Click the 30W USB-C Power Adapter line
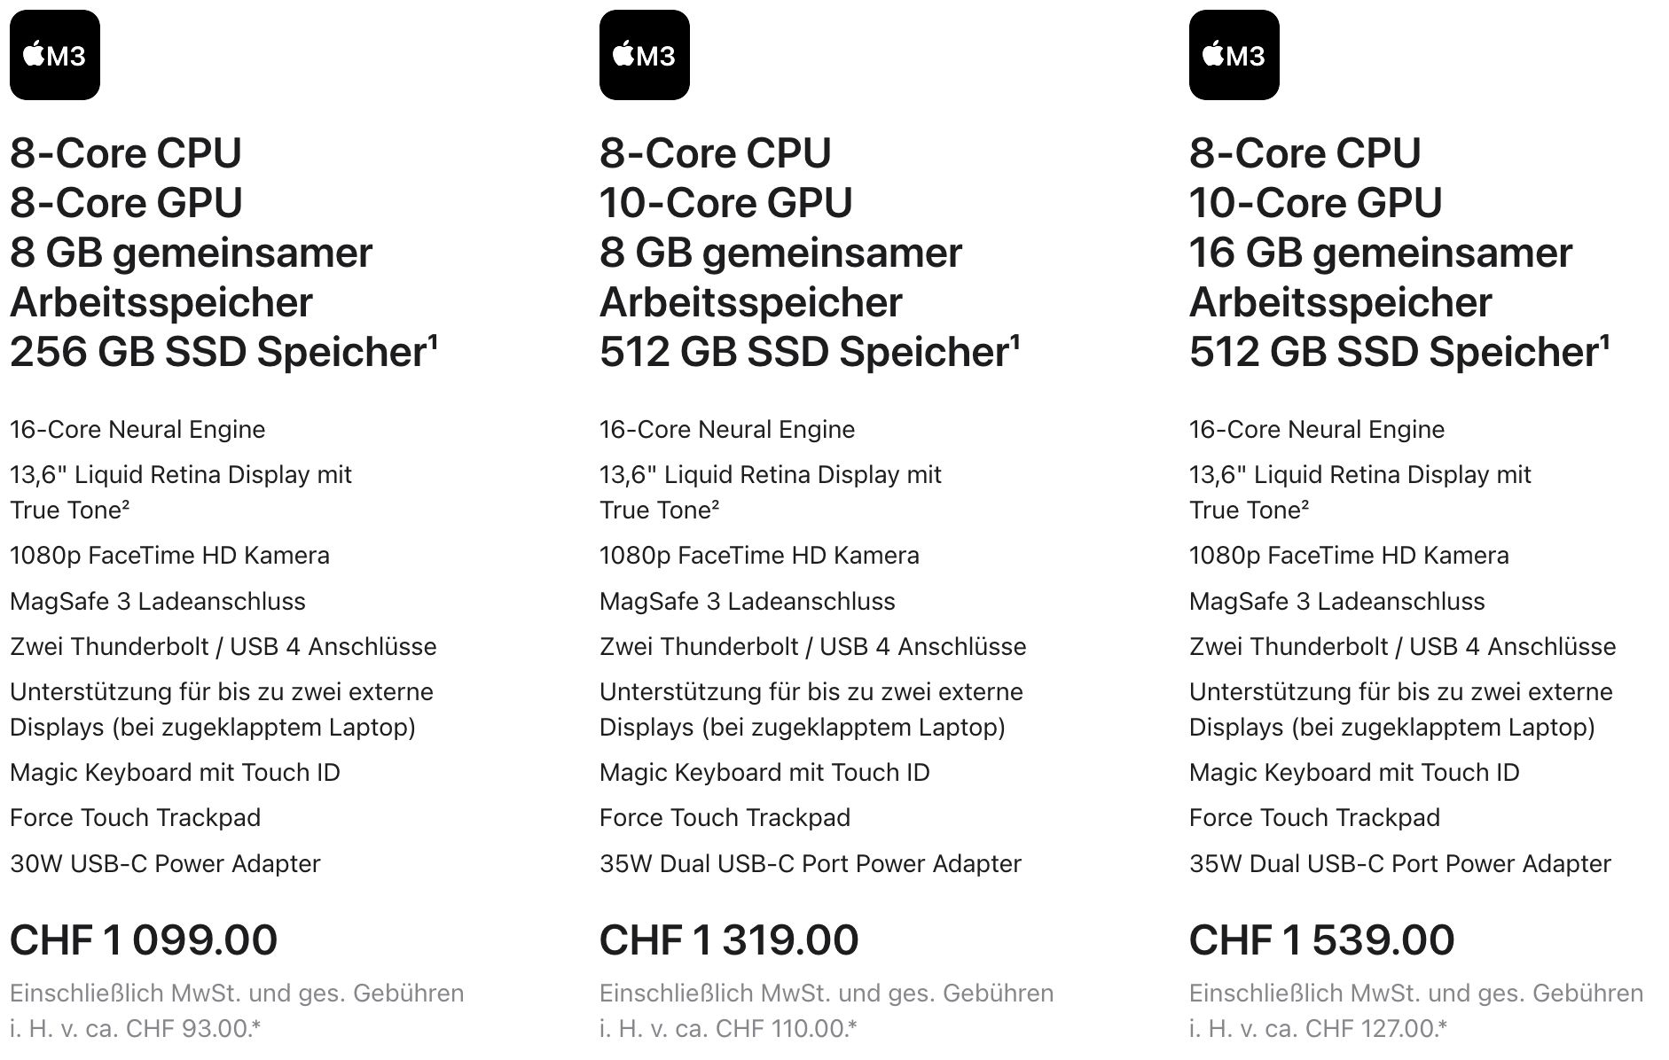The height and width of the screenshot is (1060, 1669). pos(165,863)
